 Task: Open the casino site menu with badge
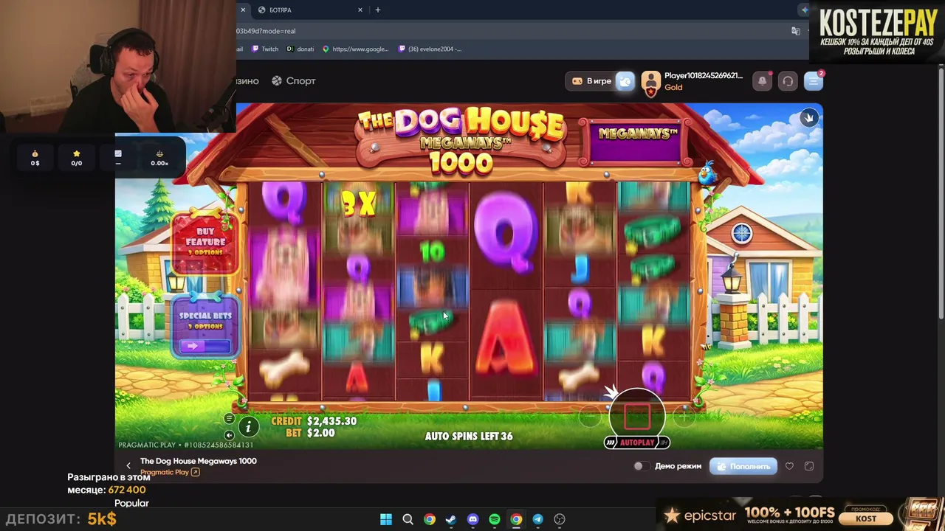point(814,81)
